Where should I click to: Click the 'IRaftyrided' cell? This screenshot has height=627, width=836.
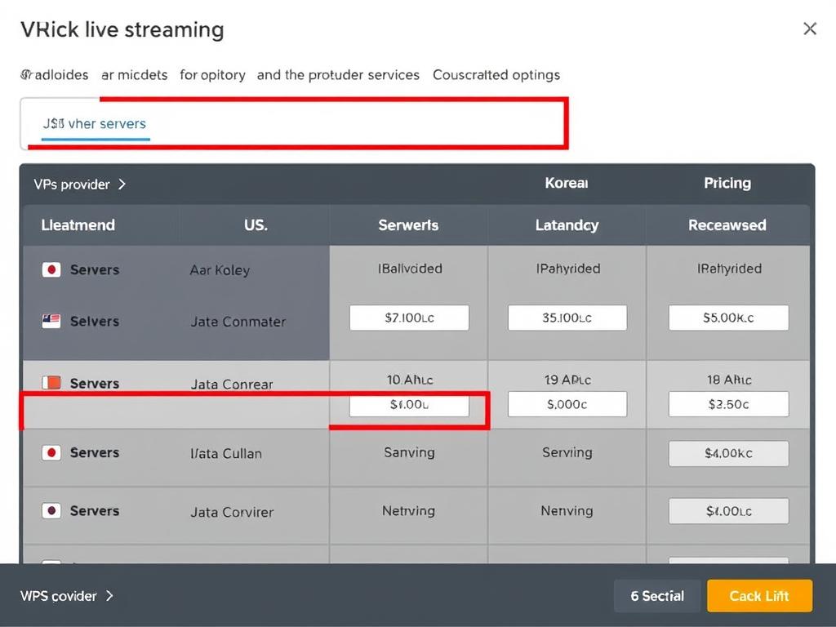[x=729, y=269]
